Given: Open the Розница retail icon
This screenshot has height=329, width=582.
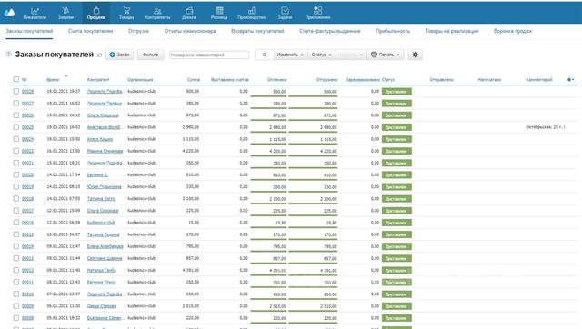Looking at the screenshot, I should point(219,10).
